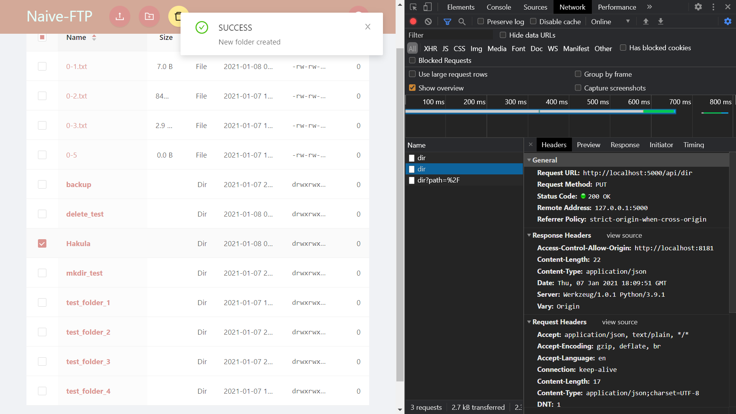Click the upload file icon
Viewport: 736px width, 414px height.
pyautogui.click(x=120, y=16)
